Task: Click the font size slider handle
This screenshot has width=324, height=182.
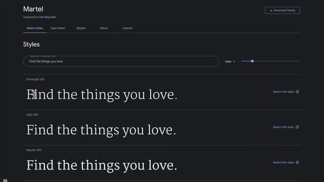Action: (252, 61)
